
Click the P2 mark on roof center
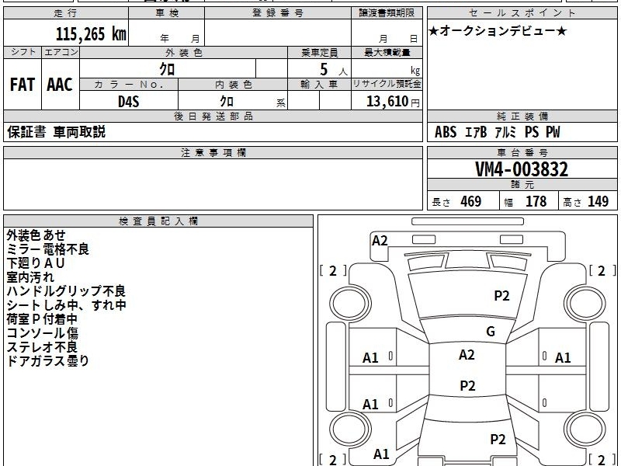tap(467, 385)
